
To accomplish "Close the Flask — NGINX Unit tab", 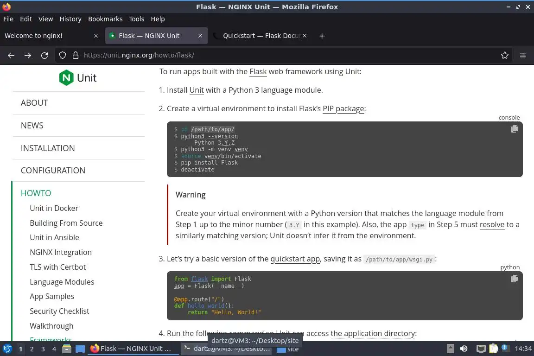I will [x=200, y=36].
